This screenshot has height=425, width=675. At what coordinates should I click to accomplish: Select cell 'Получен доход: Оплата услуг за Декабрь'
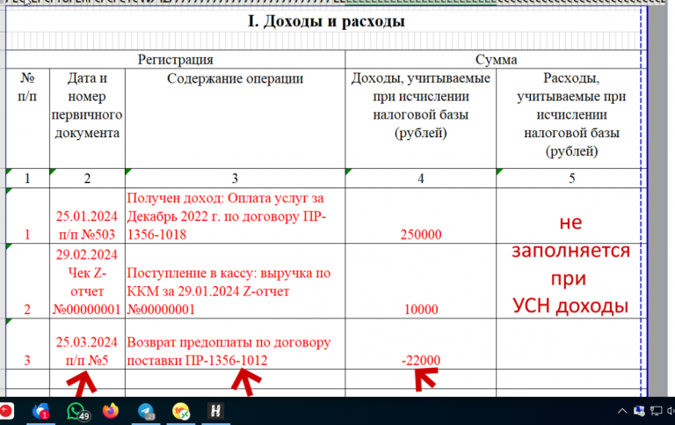coord(235,216)
